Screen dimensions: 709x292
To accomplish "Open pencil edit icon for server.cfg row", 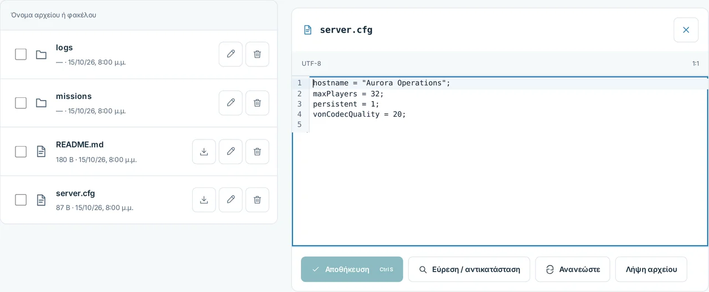I will 230,200.
